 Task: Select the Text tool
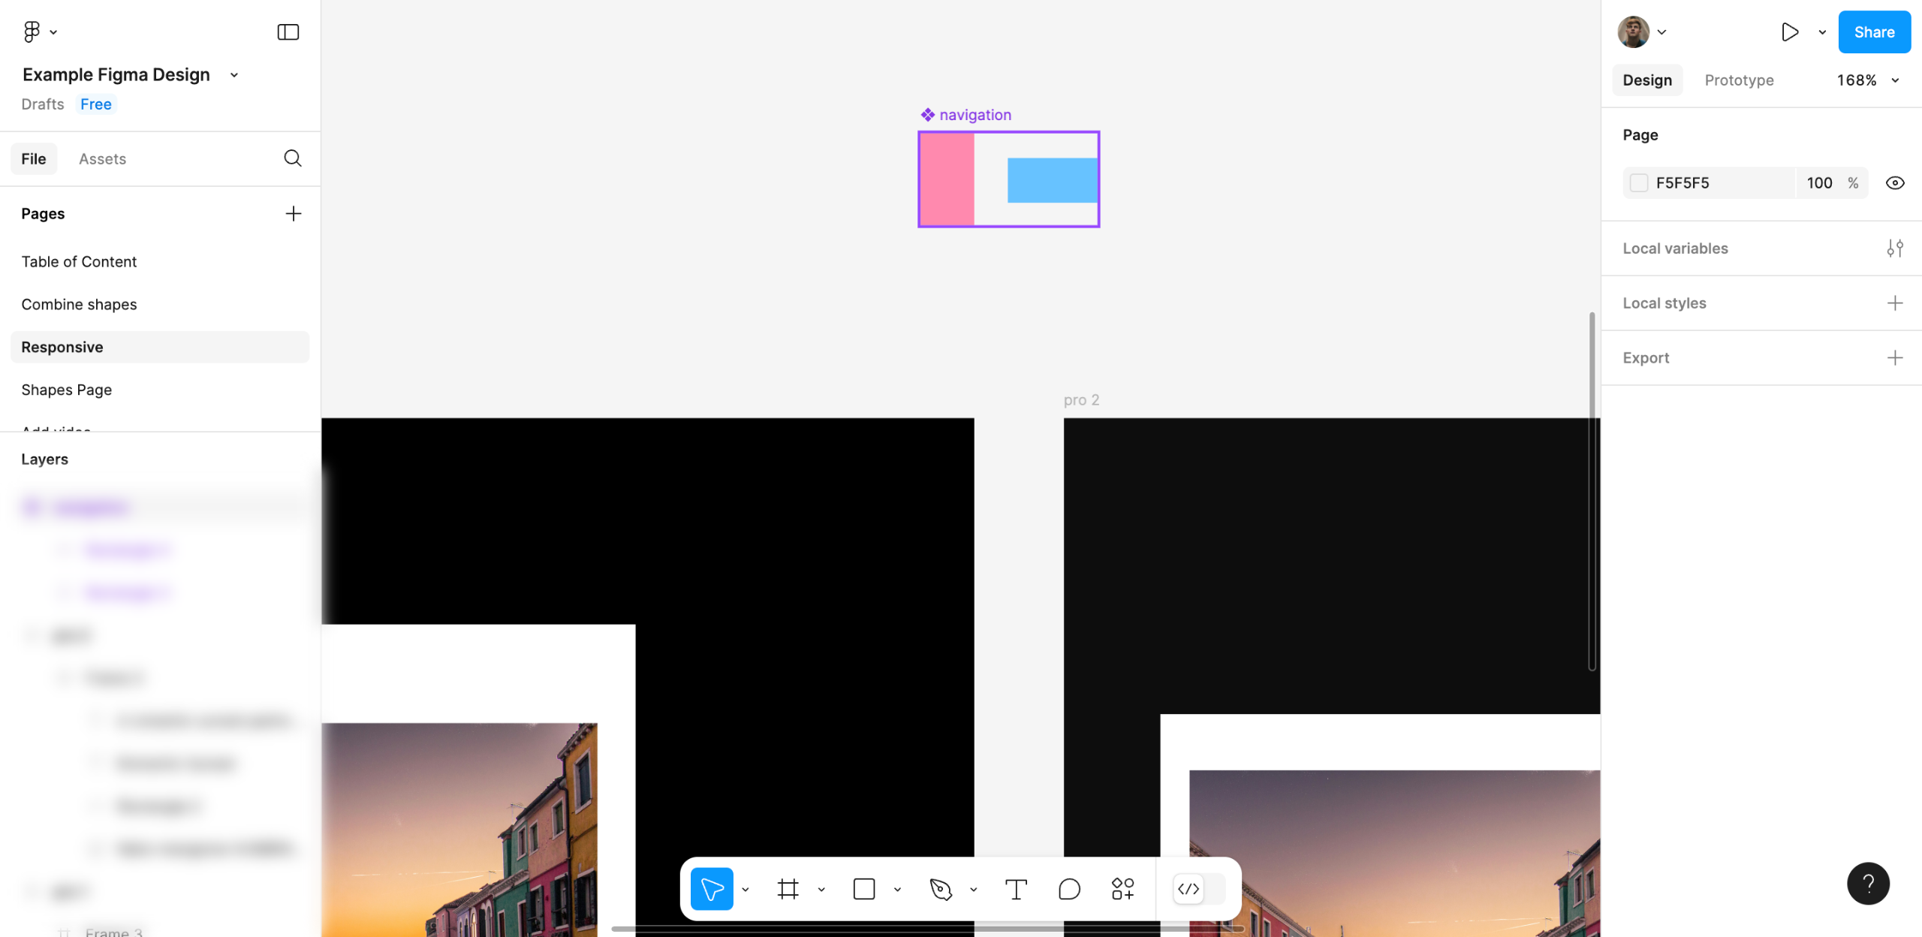pos(1016,889)
